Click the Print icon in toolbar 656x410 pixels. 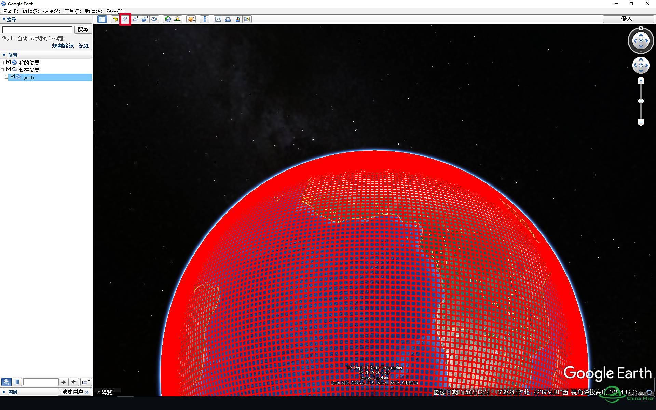click(228, 19)
